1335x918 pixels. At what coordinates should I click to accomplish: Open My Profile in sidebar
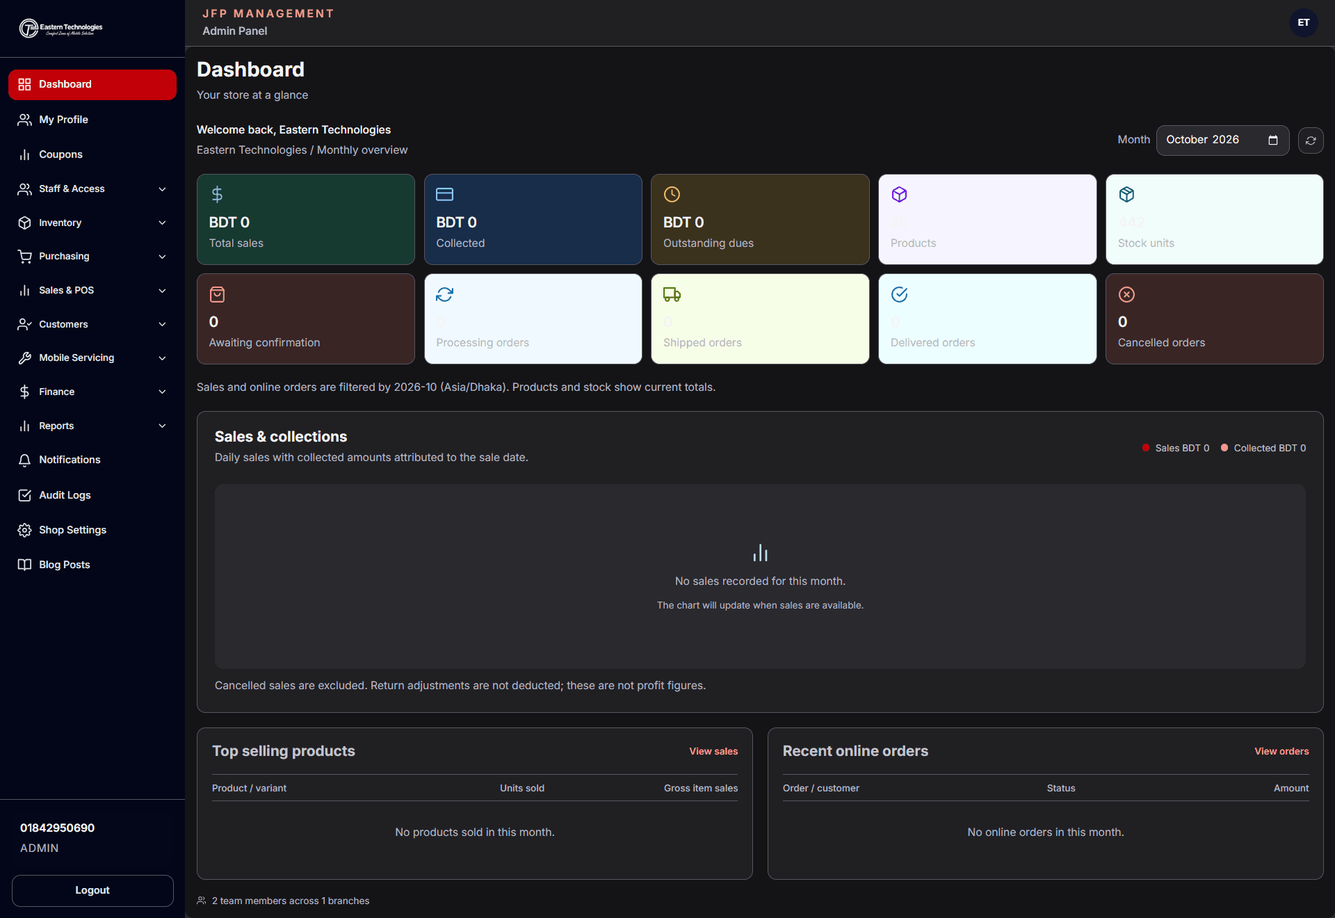[92, 120]
